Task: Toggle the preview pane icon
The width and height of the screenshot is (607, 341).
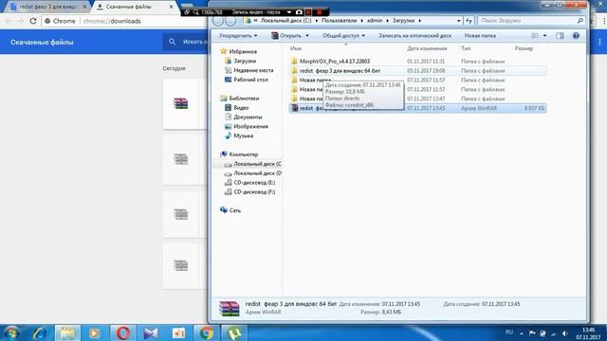Action: 560,36
